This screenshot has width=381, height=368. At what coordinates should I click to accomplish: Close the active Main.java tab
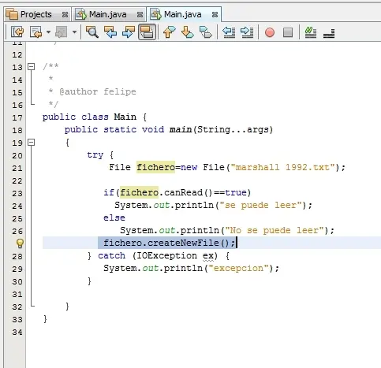[215, 15]
